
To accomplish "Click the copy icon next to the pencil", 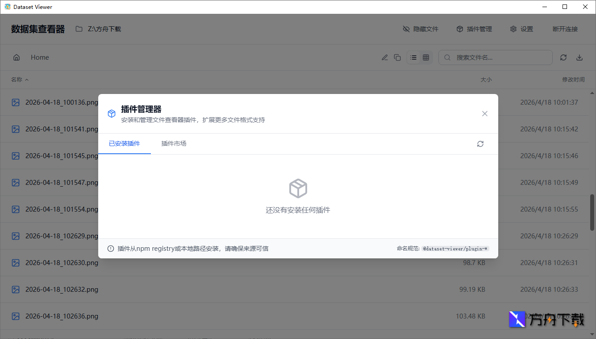I will coord(397,57).
